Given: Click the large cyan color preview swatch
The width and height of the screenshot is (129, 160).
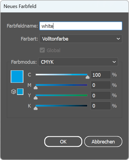Looking at the screenshot, I should [x=17, y=76].
